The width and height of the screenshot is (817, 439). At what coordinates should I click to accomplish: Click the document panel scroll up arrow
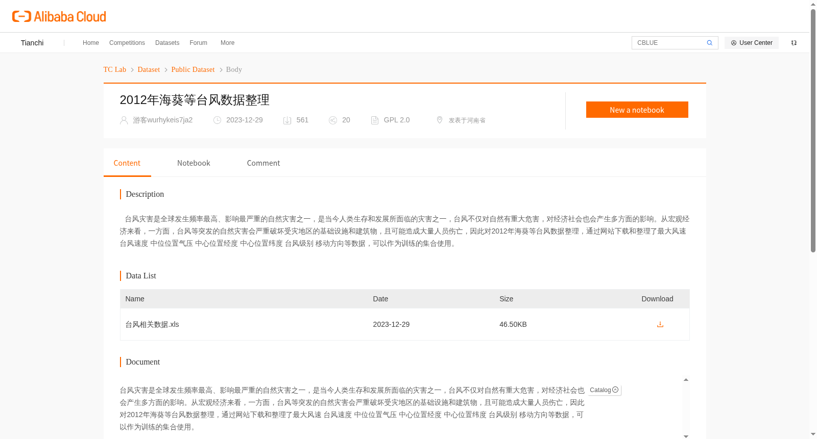686,380
